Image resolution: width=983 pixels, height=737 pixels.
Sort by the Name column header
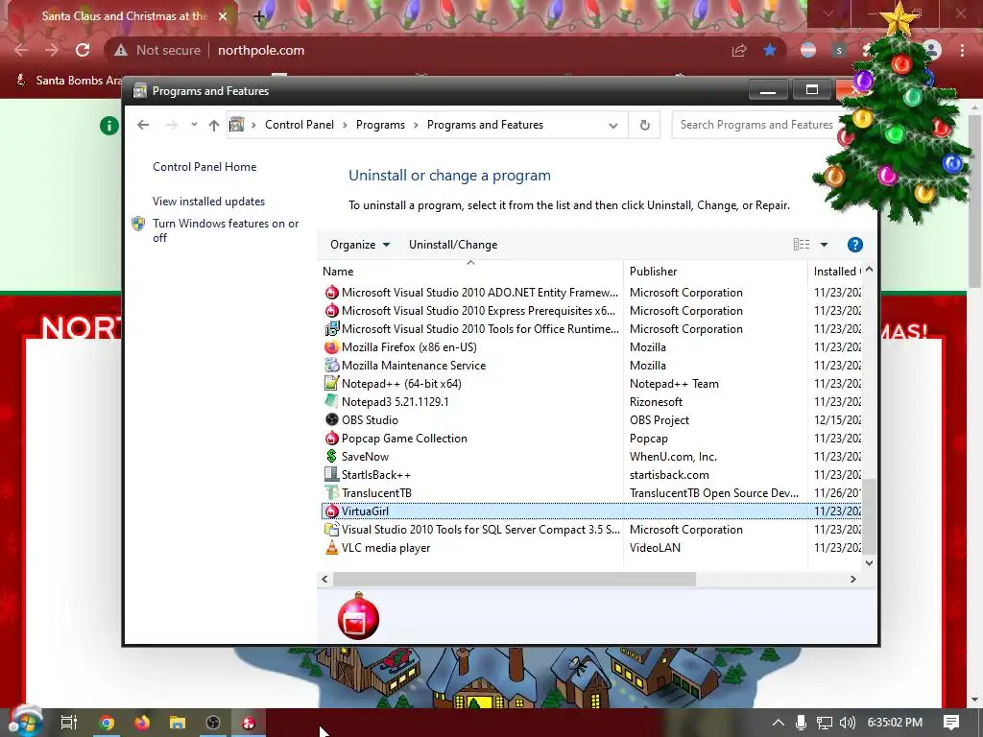click(x=470, y=272)
